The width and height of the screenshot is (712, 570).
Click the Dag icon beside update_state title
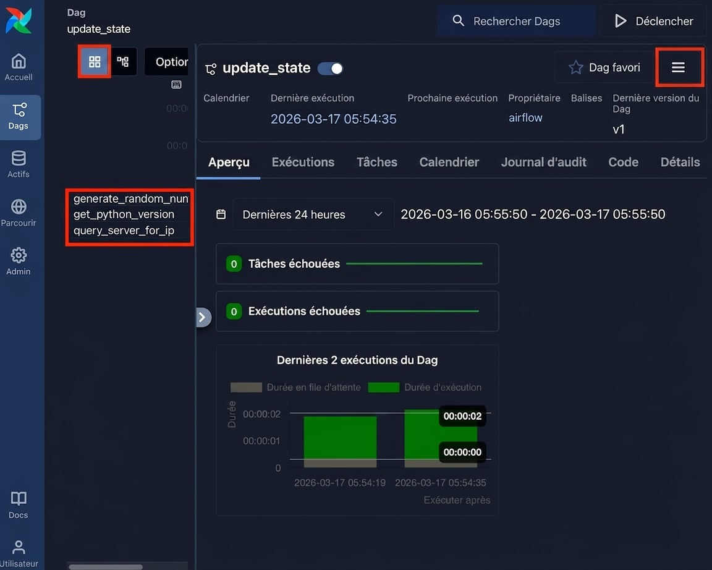pos(211,69)
